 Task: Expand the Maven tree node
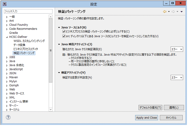7,78
